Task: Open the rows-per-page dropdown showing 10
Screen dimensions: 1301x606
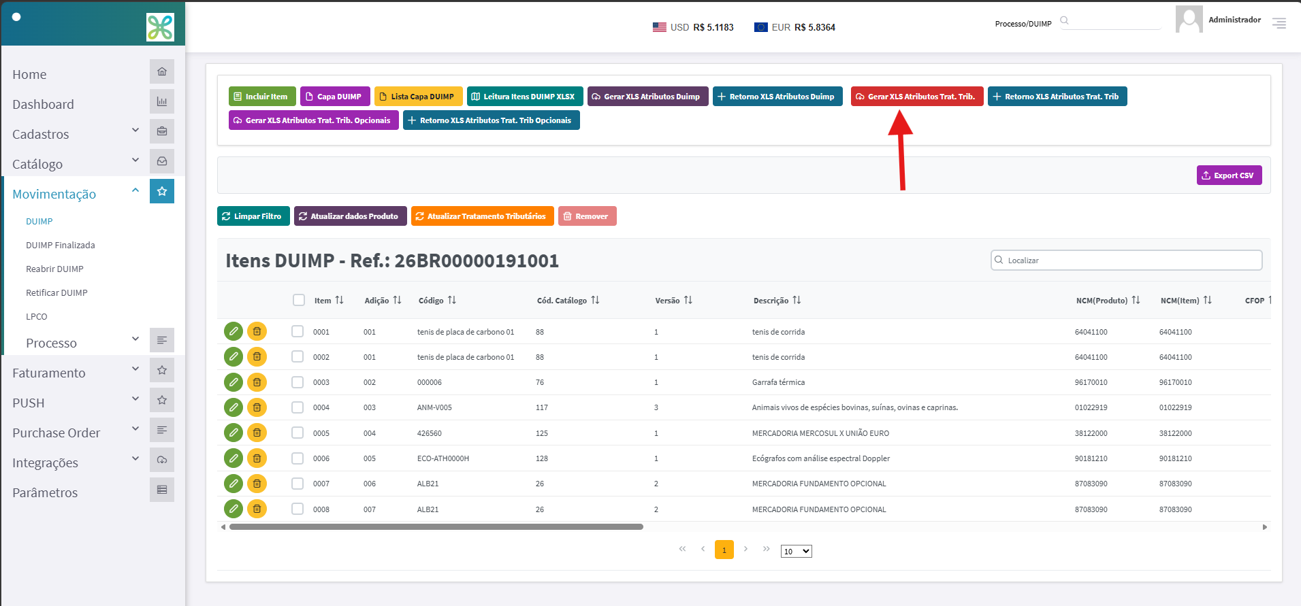Action: [796, 551]
